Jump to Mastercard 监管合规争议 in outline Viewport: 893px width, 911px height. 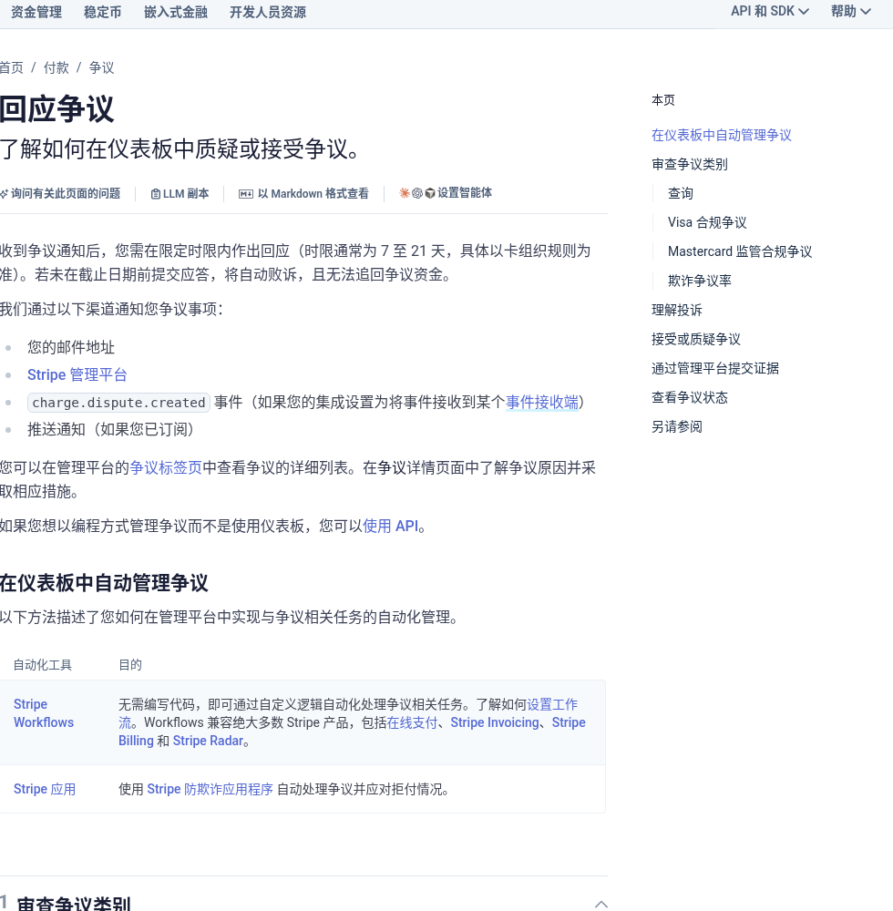pyautogui.click(x=740, y=251)
